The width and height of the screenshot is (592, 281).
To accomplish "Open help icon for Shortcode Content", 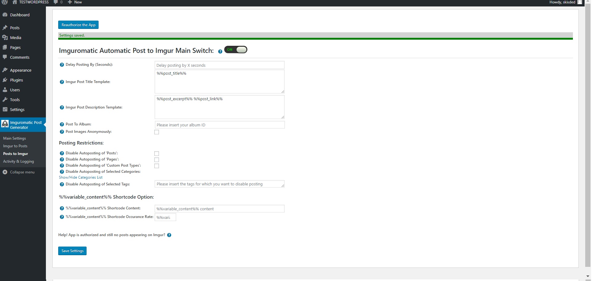I will tap(62, 208).
